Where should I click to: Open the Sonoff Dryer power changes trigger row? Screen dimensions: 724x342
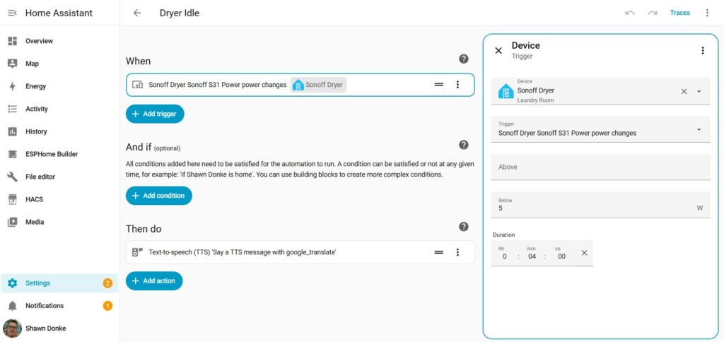click(x=300, y=85)
